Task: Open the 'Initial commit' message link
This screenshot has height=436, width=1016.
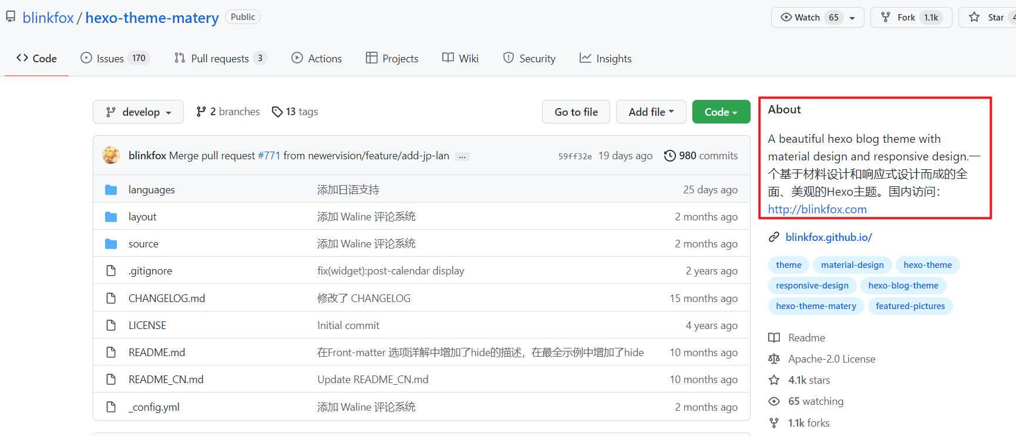Action: click(x=348, y=326)
